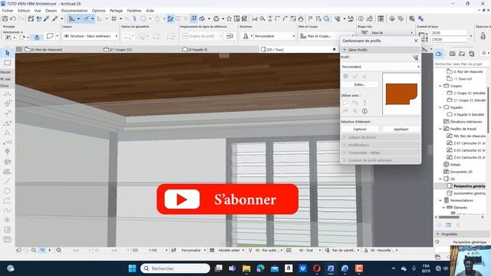Open the Personnalisé profile dropdown in the manager
Image resolution: width=491 pixels, height=276 pixels.
381,67
